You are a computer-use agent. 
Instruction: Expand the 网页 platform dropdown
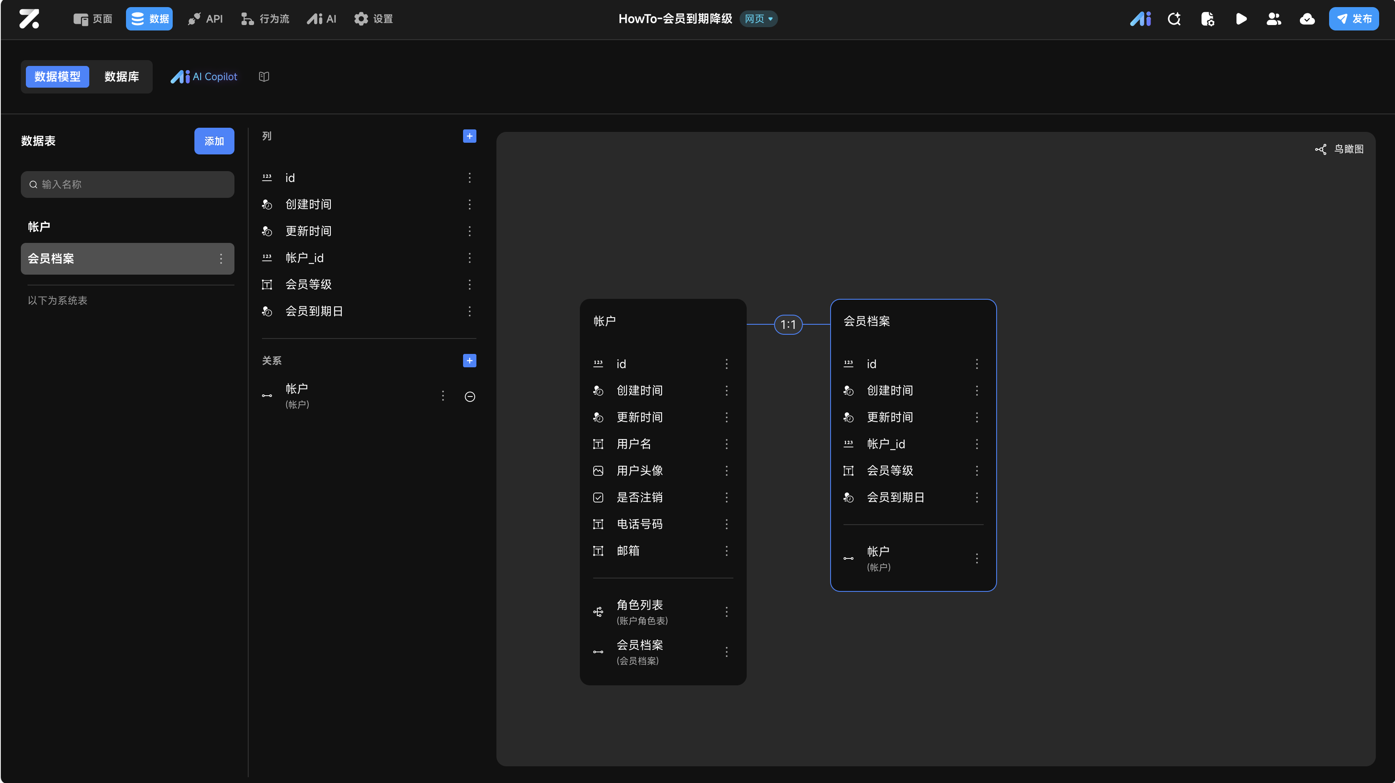point(759,19)
